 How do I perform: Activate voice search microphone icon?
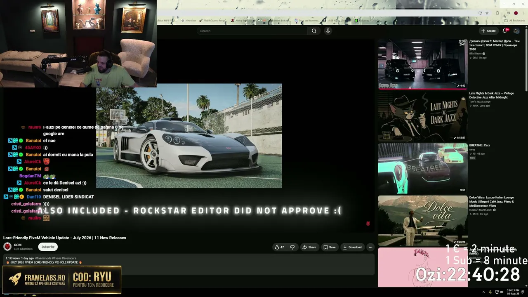tap(328, 31)
